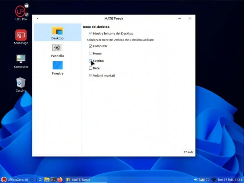Enable the Rete checkbox
Viewport: 244px width, 183px height.
pos(91,68)
